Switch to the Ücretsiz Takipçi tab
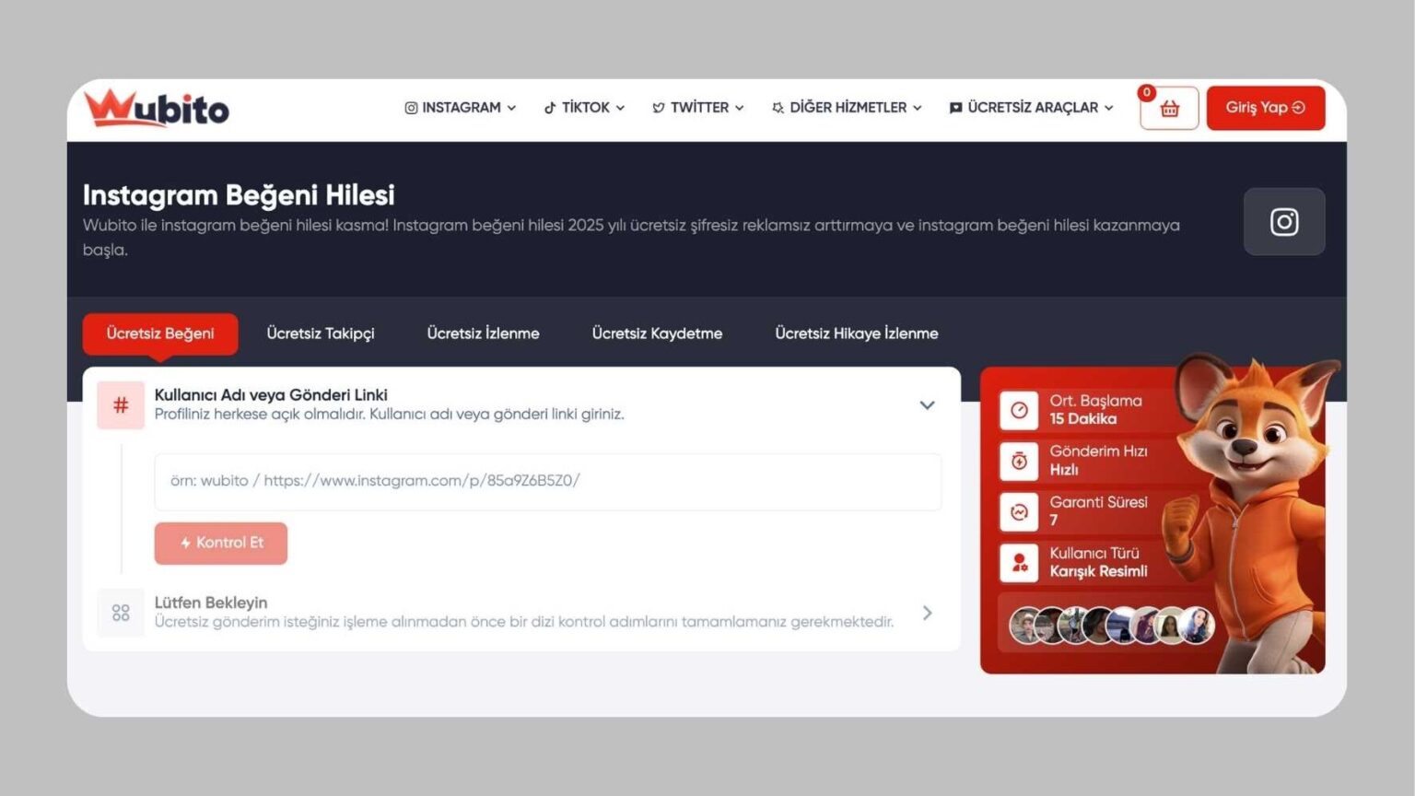The height and width of the screenshot is (796, 1415). (320, 334)
